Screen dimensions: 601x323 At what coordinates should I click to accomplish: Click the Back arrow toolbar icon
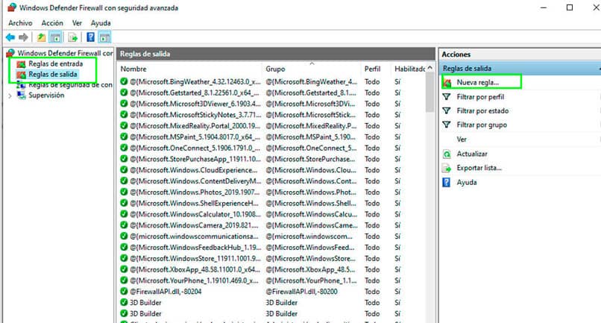tap(10, 37)
